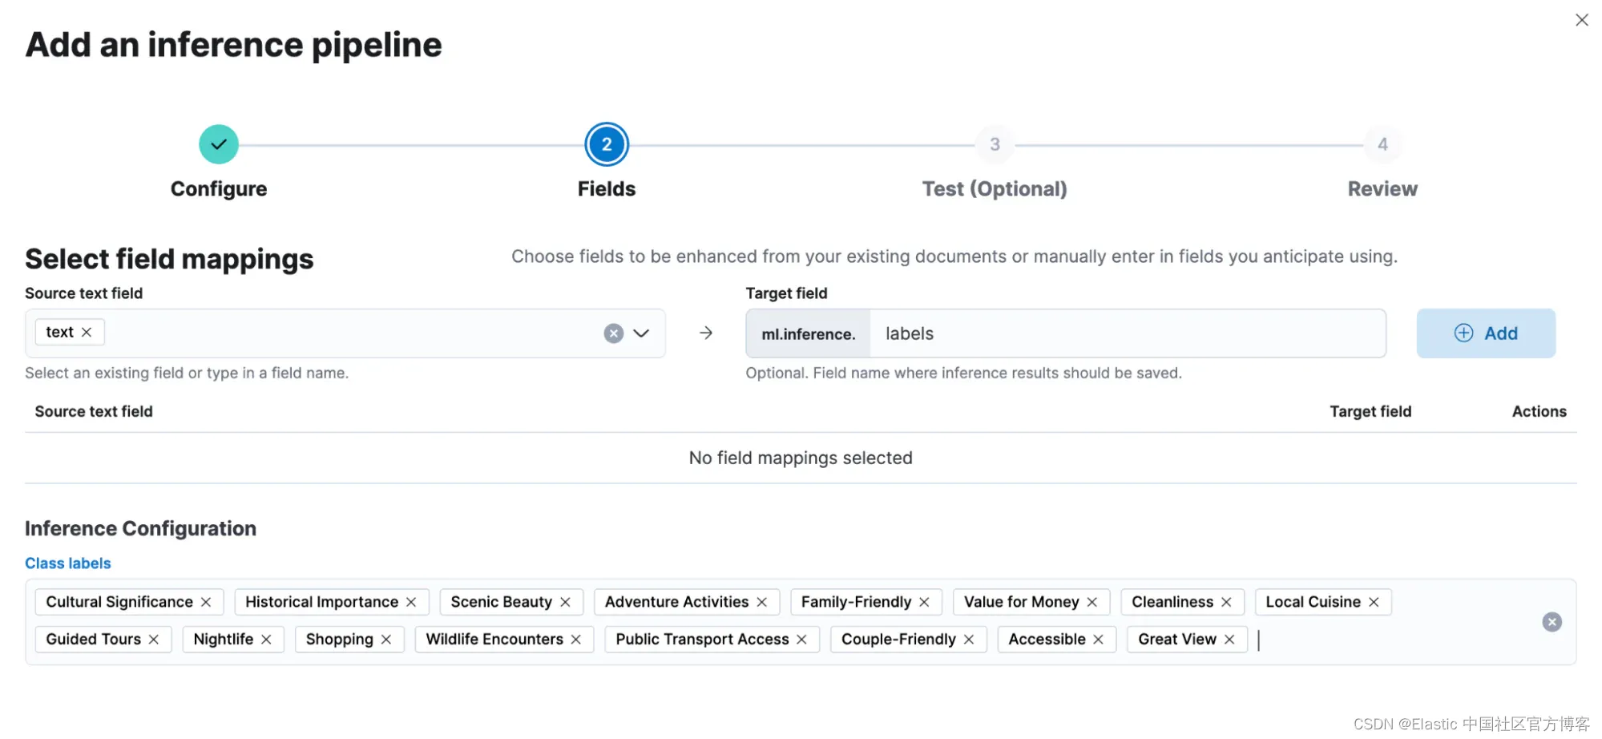The image size is (1602, 739).
Task: Remove the Value for Money label
Action: coord(1092,602)
